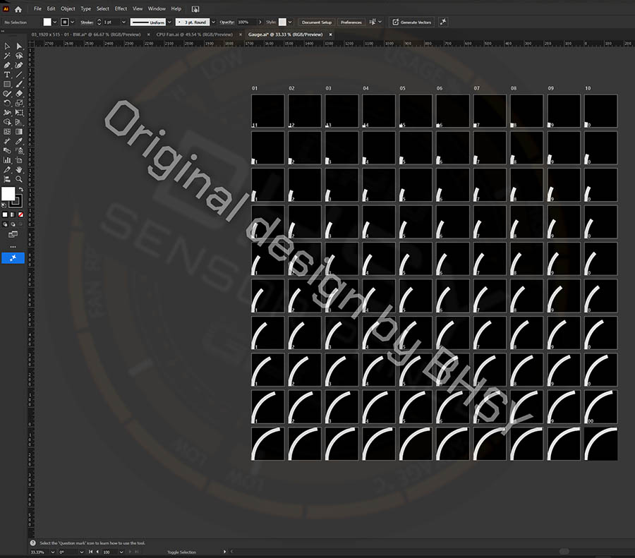Screen dimensions: 635x558
Task: Select the Paintbrush tool
Action: point(18,84)
